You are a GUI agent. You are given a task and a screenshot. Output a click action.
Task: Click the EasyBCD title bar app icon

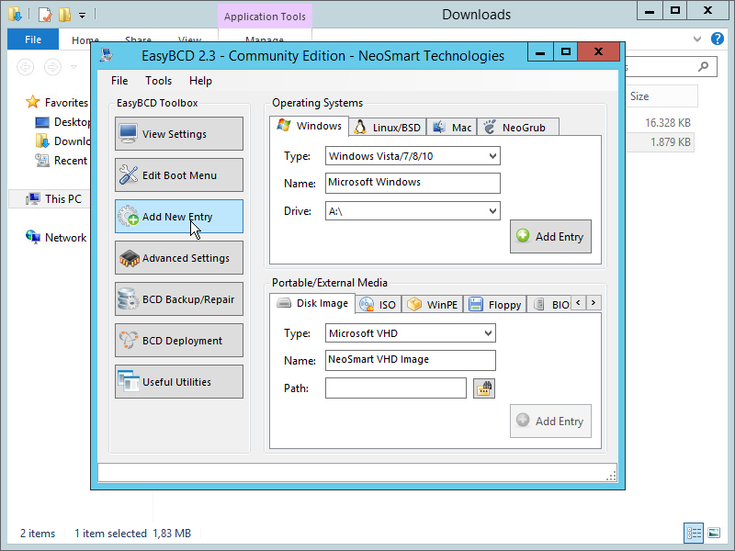tap(107, 55)
